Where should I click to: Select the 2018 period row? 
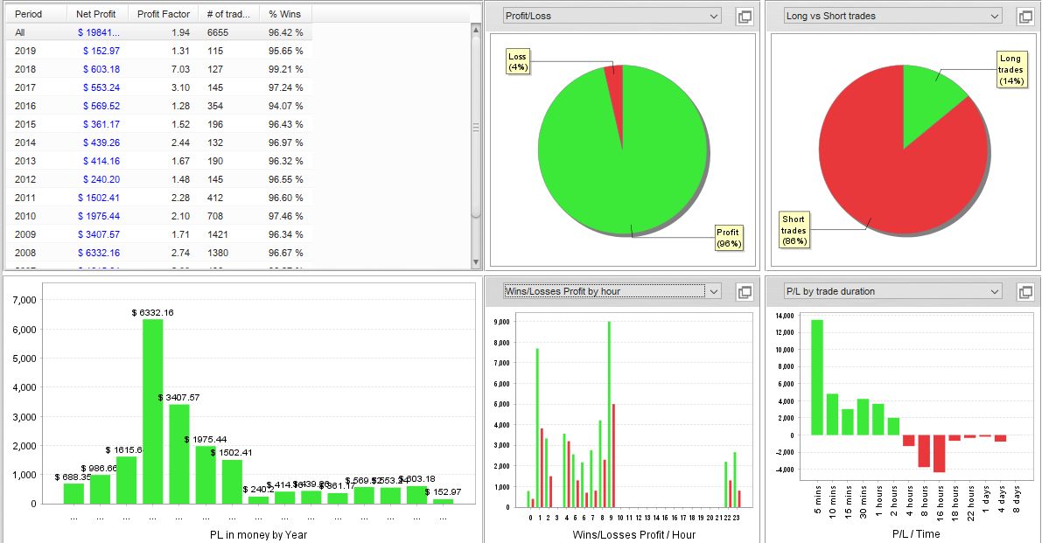159,69
